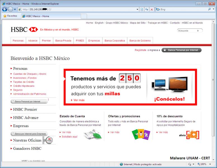
Task: Open Inversiones y Fondos link
Action: [25, 78]
